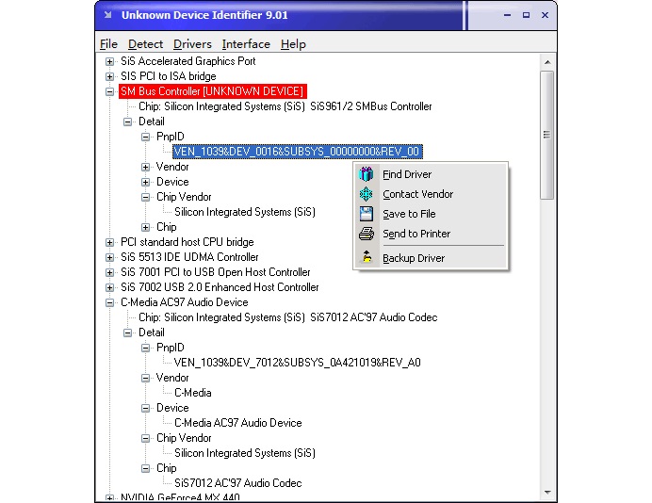Screen dimensions: 652x503
Task: Expand SiS 7002 USB 2.0 Enhanced controller
Action: coord(109,287)
